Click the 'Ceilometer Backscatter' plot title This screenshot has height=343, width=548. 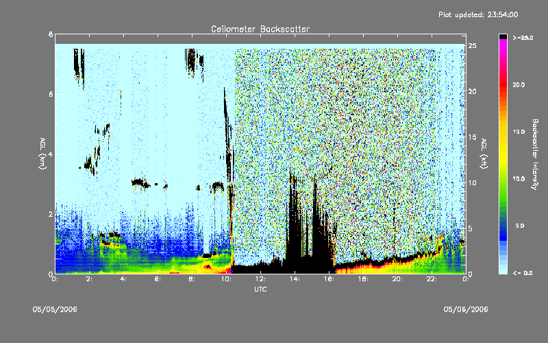click(260, 29)
